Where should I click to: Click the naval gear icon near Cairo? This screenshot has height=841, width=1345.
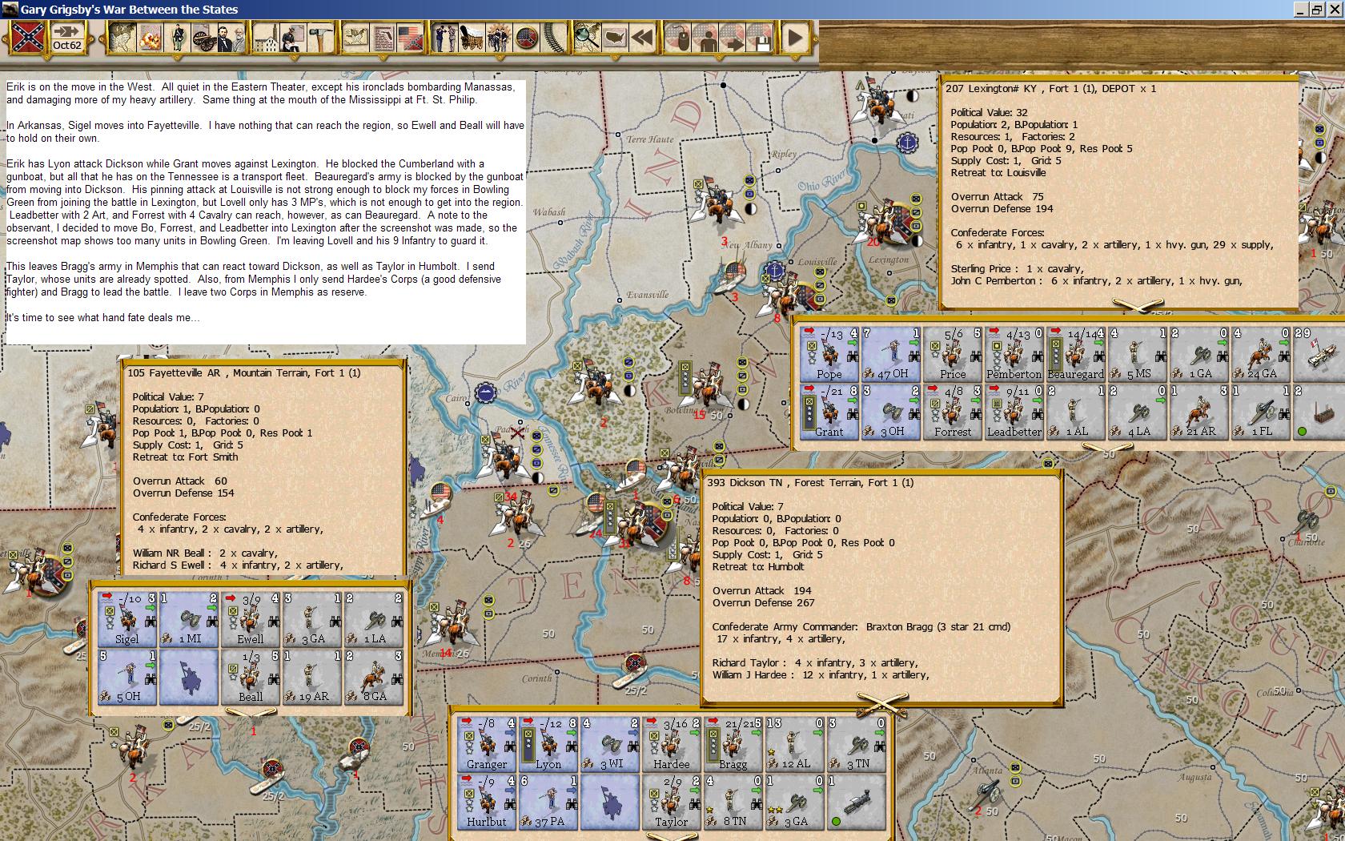coord(485,392)
